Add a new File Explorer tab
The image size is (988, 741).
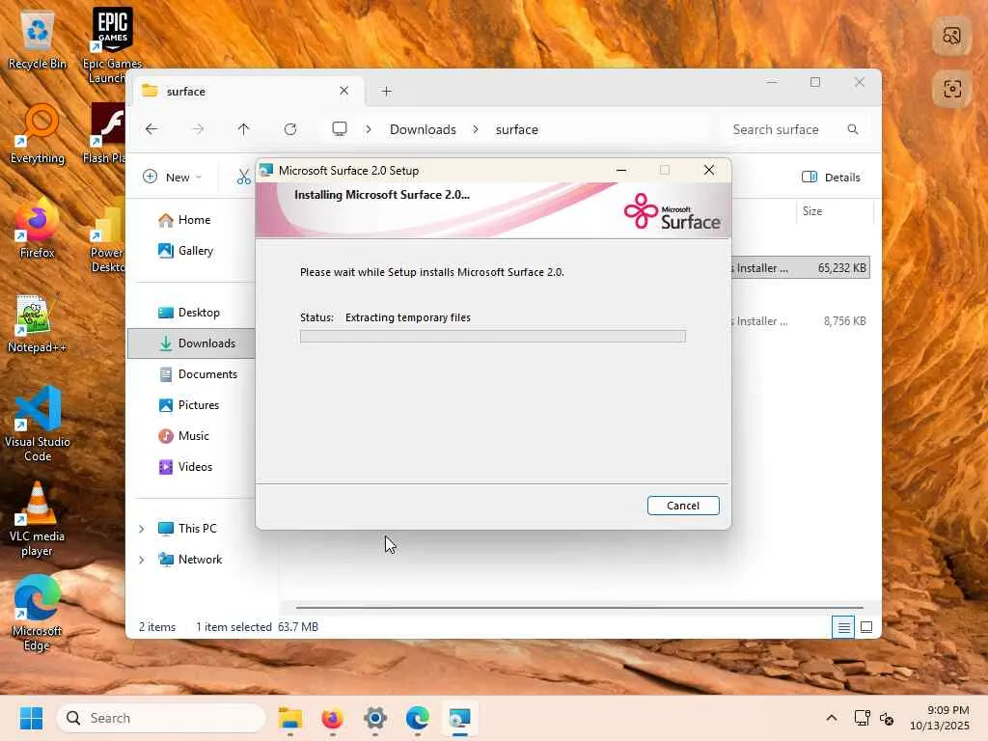click(x=387, y=92)
